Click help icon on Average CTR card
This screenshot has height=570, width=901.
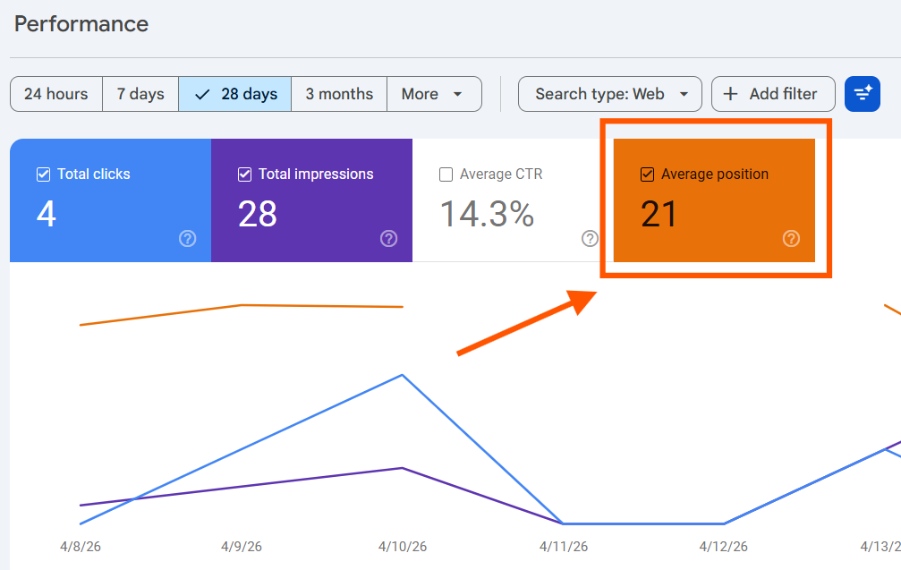pyautogui.click(x=590, y=238)
